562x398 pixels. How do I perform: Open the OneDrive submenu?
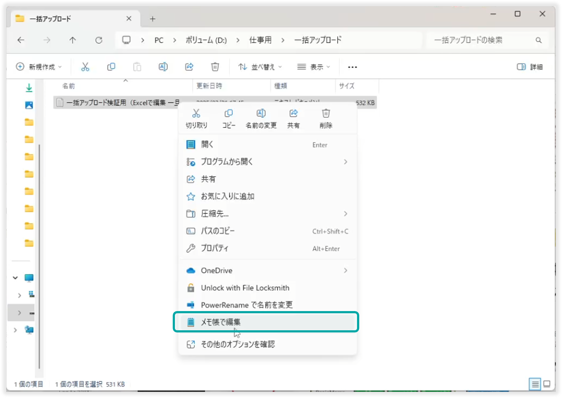coord(267,271)
